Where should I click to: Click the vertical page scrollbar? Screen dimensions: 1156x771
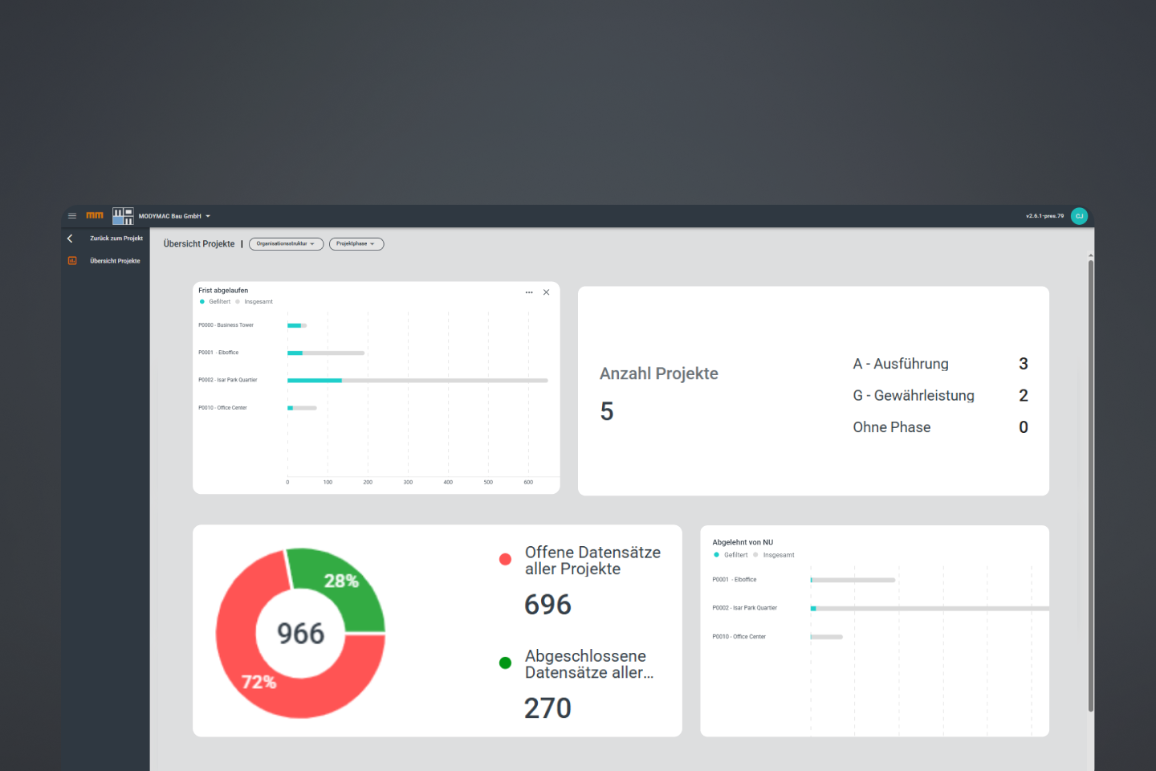(1090, 482)
